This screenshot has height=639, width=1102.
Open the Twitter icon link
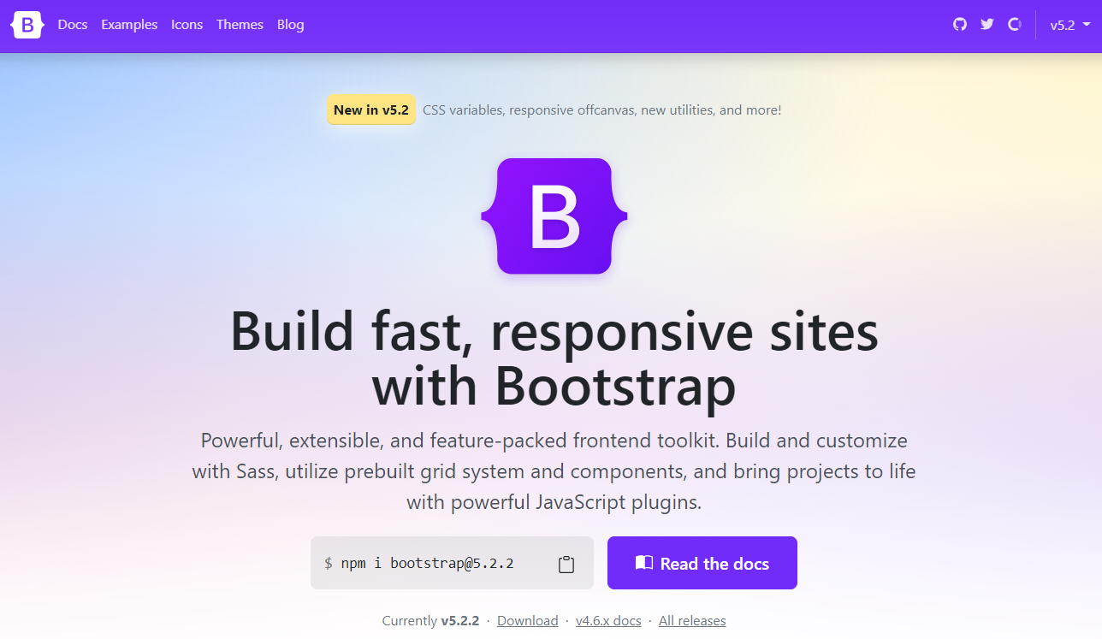pyautogui.click(x=987, y=25)
